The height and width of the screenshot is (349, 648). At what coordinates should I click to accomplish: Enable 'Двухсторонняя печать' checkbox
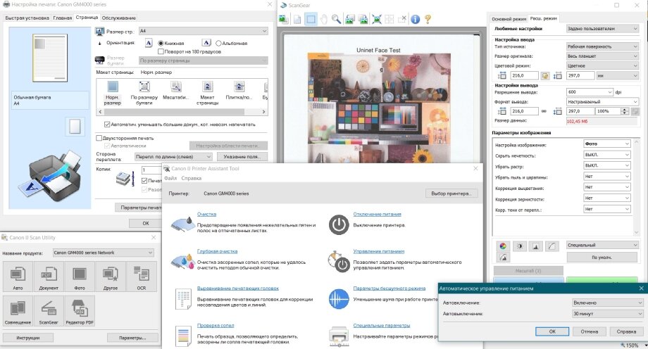tap(99, 138)
